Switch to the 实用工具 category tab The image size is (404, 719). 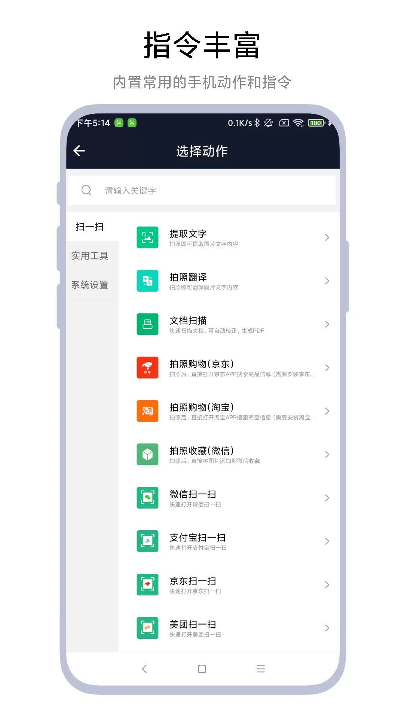click(x=90, y=256)
